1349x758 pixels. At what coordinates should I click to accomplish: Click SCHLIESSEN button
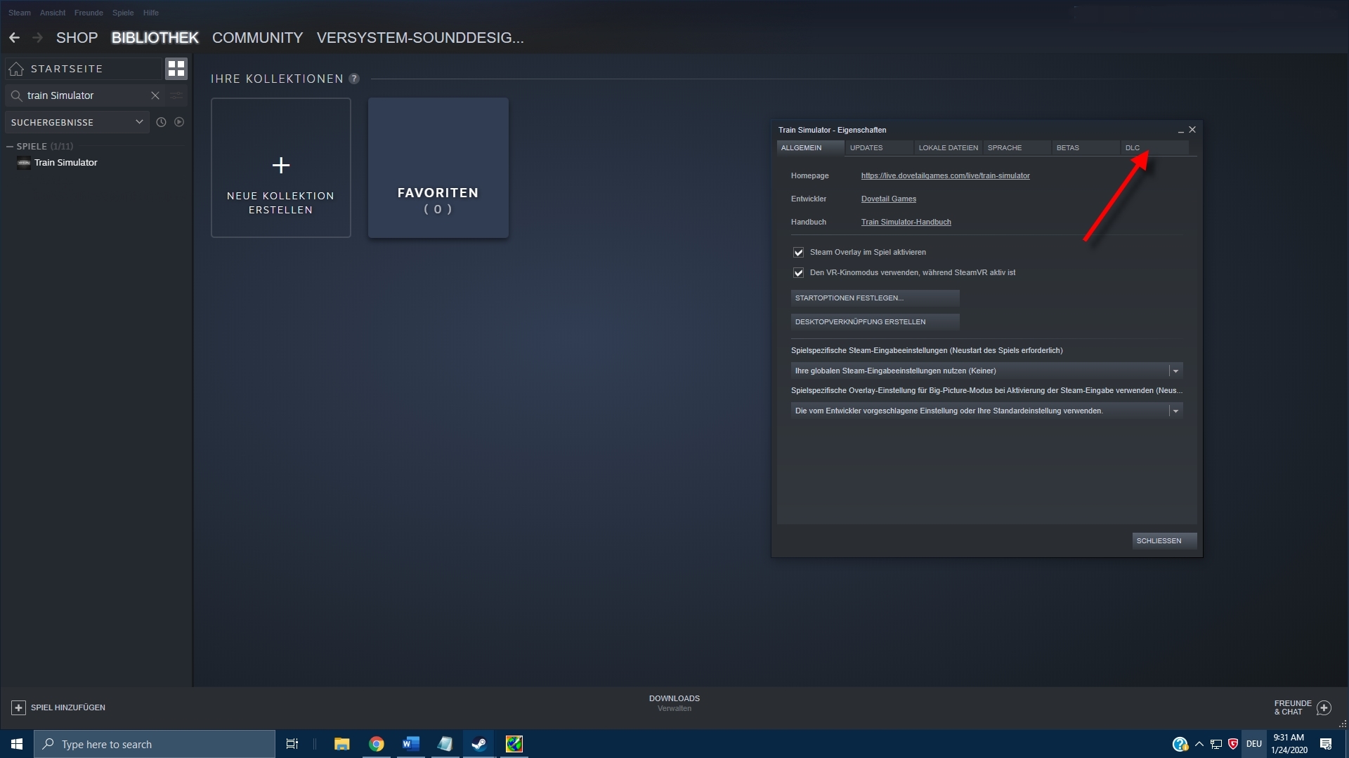(x=1164, y=541)
